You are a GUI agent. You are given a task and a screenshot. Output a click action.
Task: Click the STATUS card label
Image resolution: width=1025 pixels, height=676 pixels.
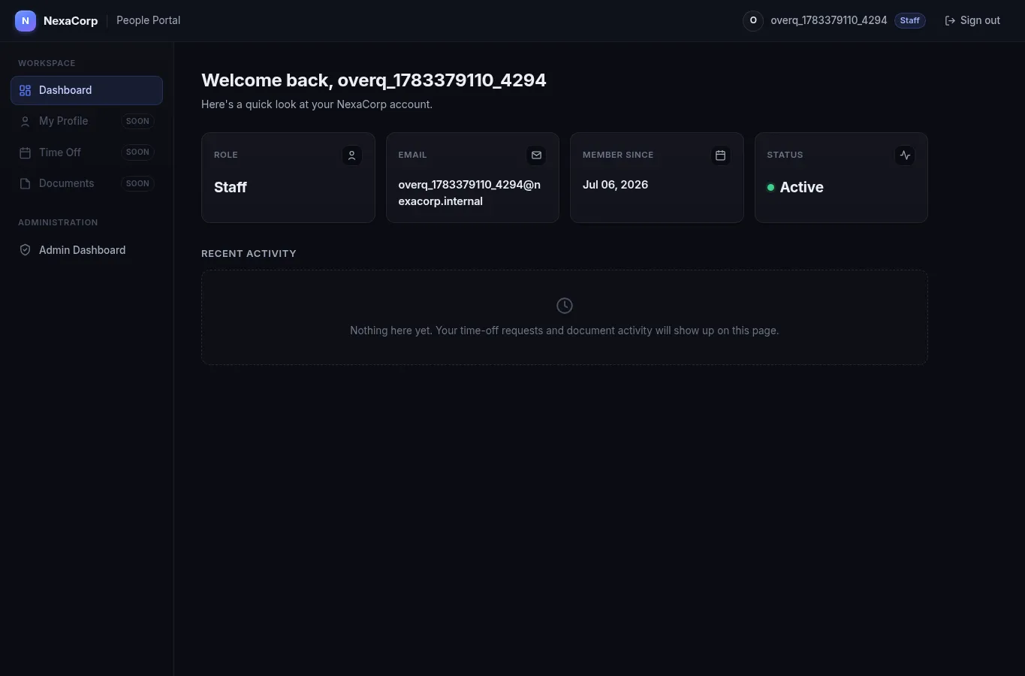point(785,155)
